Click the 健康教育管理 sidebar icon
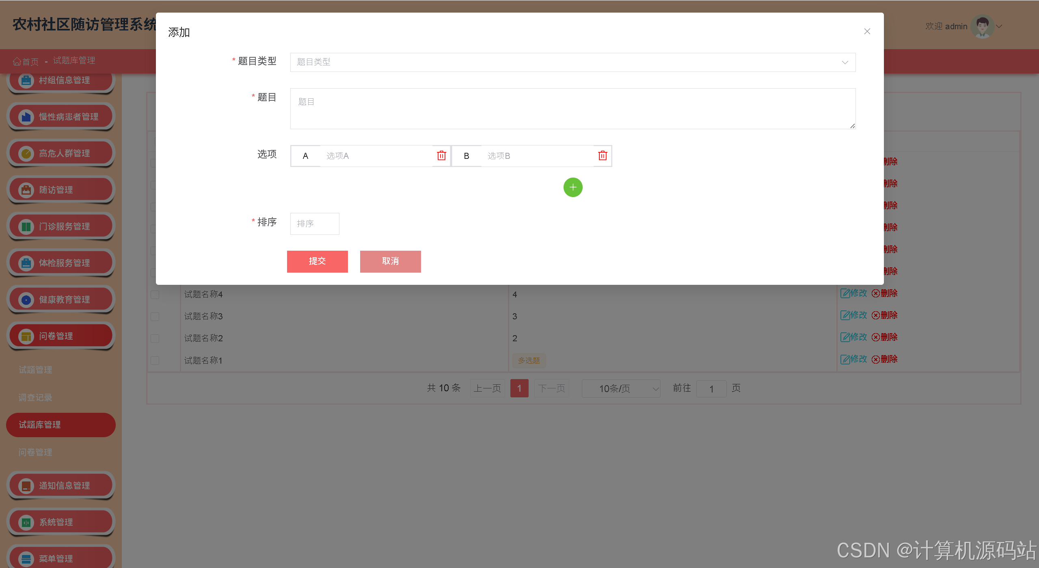1039x568 pixels. pyautogui.click(x=26, y=300)
